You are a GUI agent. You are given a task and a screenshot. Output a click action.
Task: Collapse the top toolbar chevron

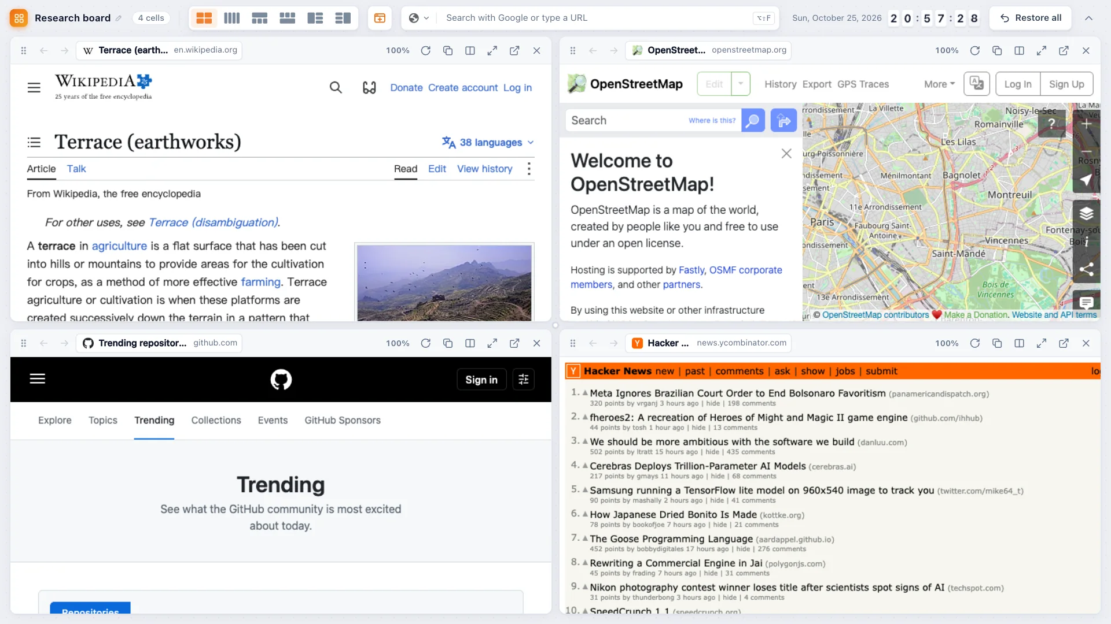1088,18
